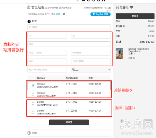Click the postal code input field
The width and height of the screenshot is (156, 138).
point(91,53)
